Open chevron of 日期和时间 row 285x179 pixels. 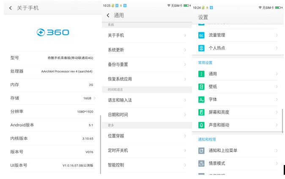tap(185, 115)
